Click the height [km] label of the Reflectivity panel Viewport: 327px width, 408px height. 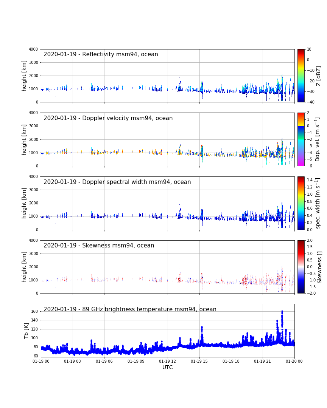pos(24,76)
